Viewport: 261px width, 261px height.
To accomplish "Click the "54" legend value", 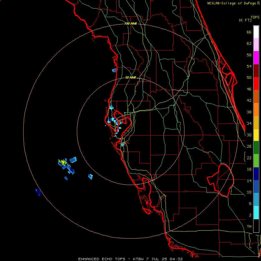I will coord(249,66).
